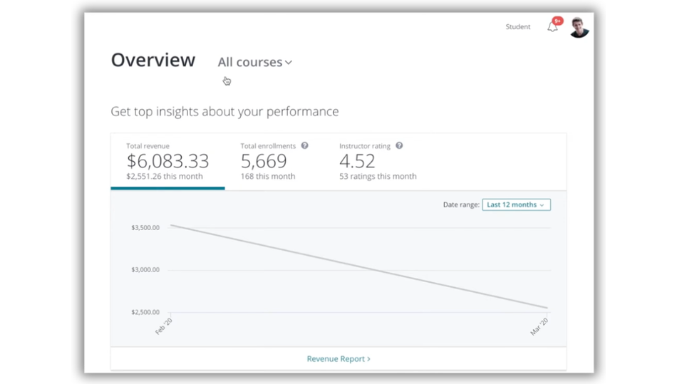Click the Mar '20 end point of chart line
The height and width of the screenshot is (384, 677).
point(547,308)
